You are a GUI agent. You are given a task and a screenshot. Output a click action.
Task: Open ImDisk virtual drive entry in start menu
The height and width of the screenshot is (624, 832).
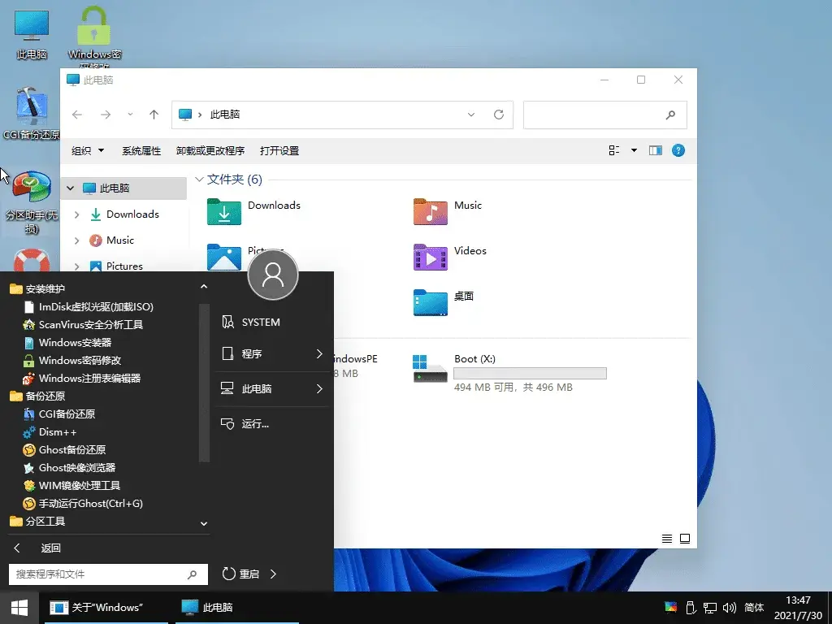(x=89, y=306)
